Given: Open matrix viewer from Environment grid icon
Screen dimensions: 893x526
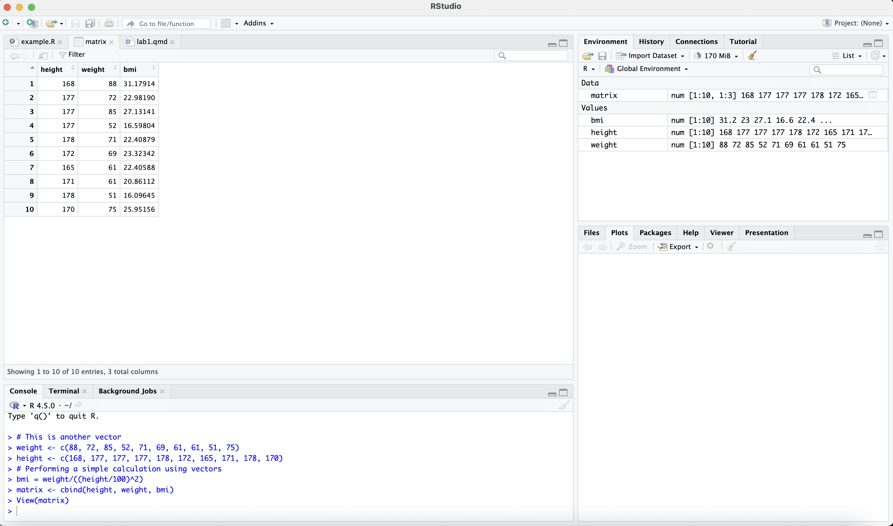Looking at the screenshot, I should (873, 95).
